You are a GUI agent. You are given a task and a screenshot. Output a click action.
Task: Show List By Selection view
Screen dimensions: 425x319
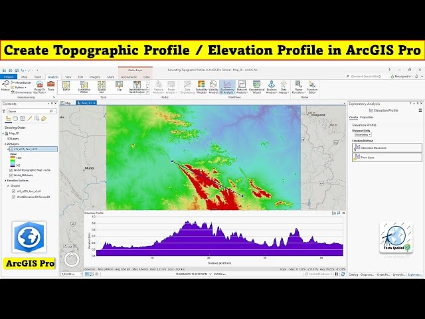coord(23,119)
